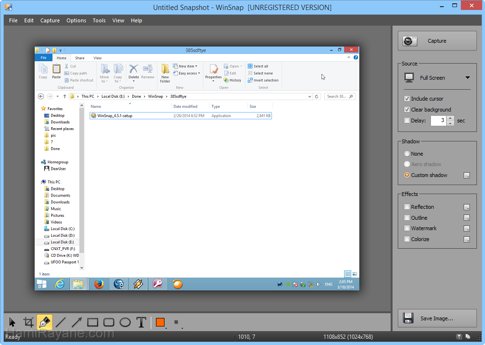Screen dimensions: 485x345
Task: Open Outline effect settings button
Action: [467, 218]
